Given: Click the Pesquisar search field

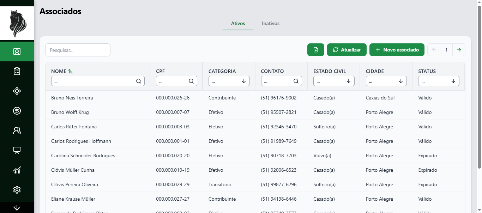Looking at the screenshot, I should coord(78,50).
